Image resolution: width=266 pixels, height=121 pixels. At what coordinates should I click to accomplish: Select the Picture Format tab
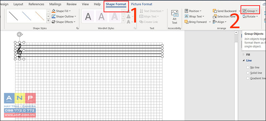142,4
